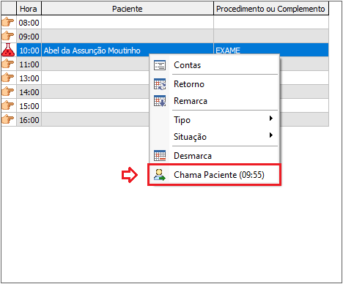Click the hand icon in the 09:00 row
The image size is (343, 284).
(x=7, y=36)
